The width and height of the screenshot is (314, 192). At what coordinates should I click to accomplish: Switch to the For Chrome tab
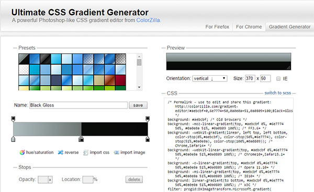point(249,27)
